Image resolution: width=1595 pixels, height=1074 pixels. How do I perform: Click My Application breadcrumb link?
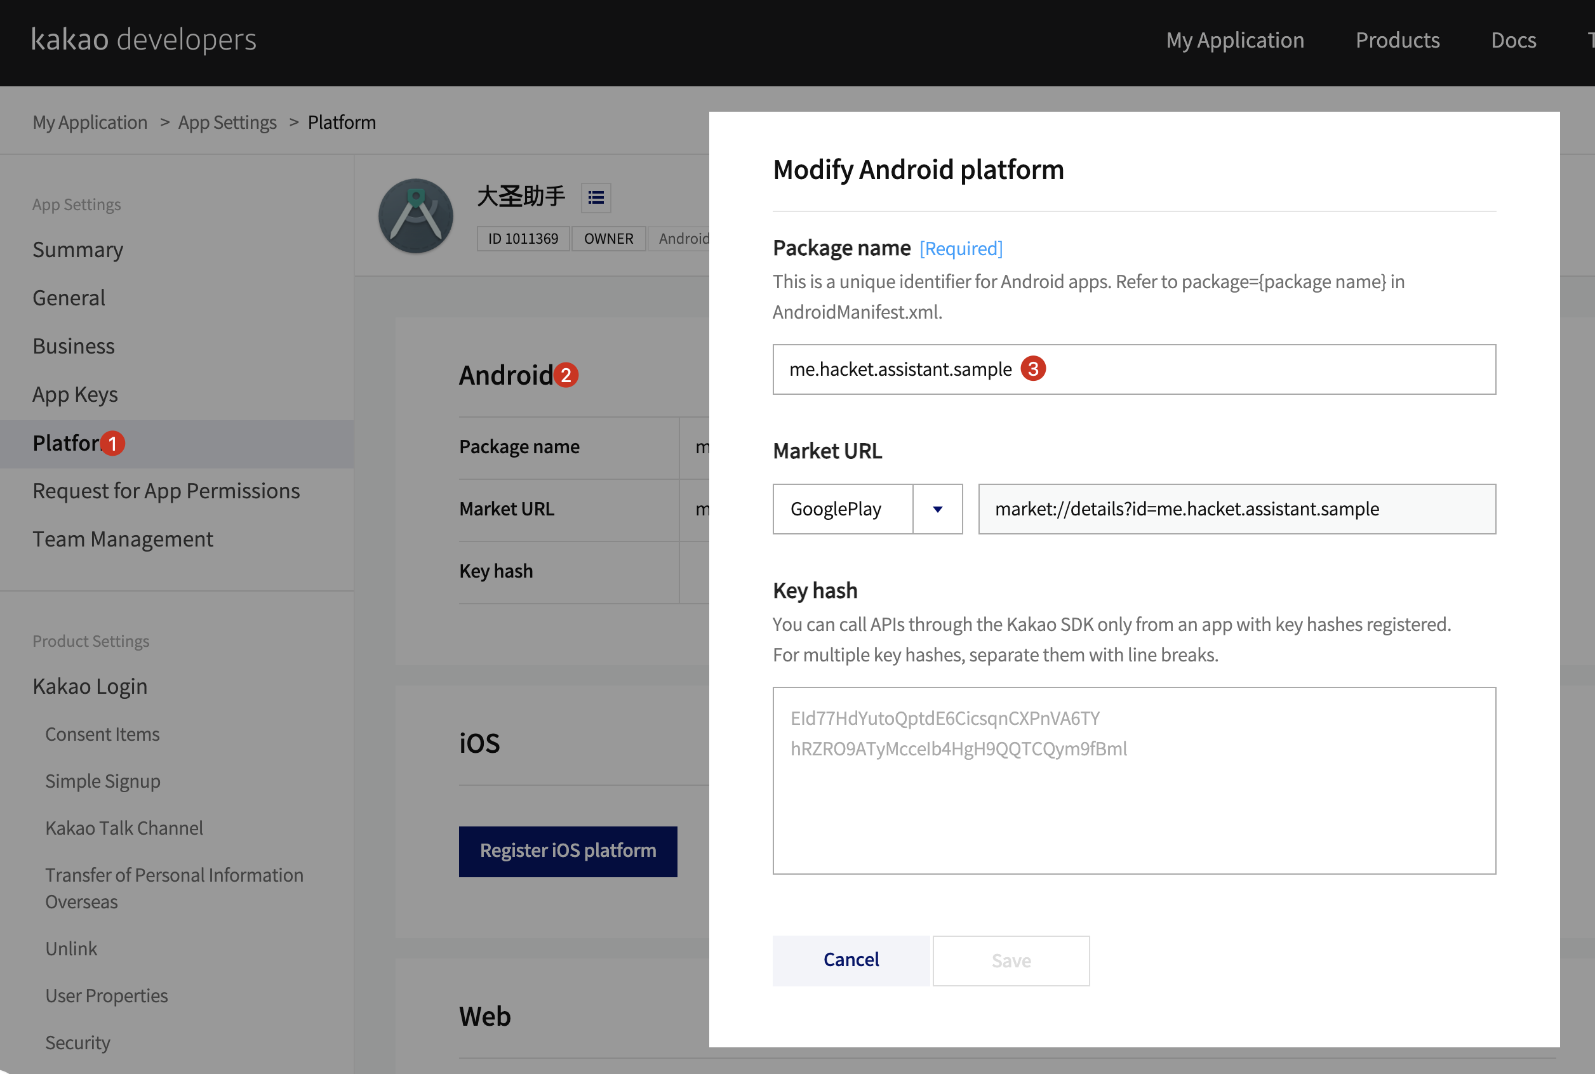[x=90, y=123]
